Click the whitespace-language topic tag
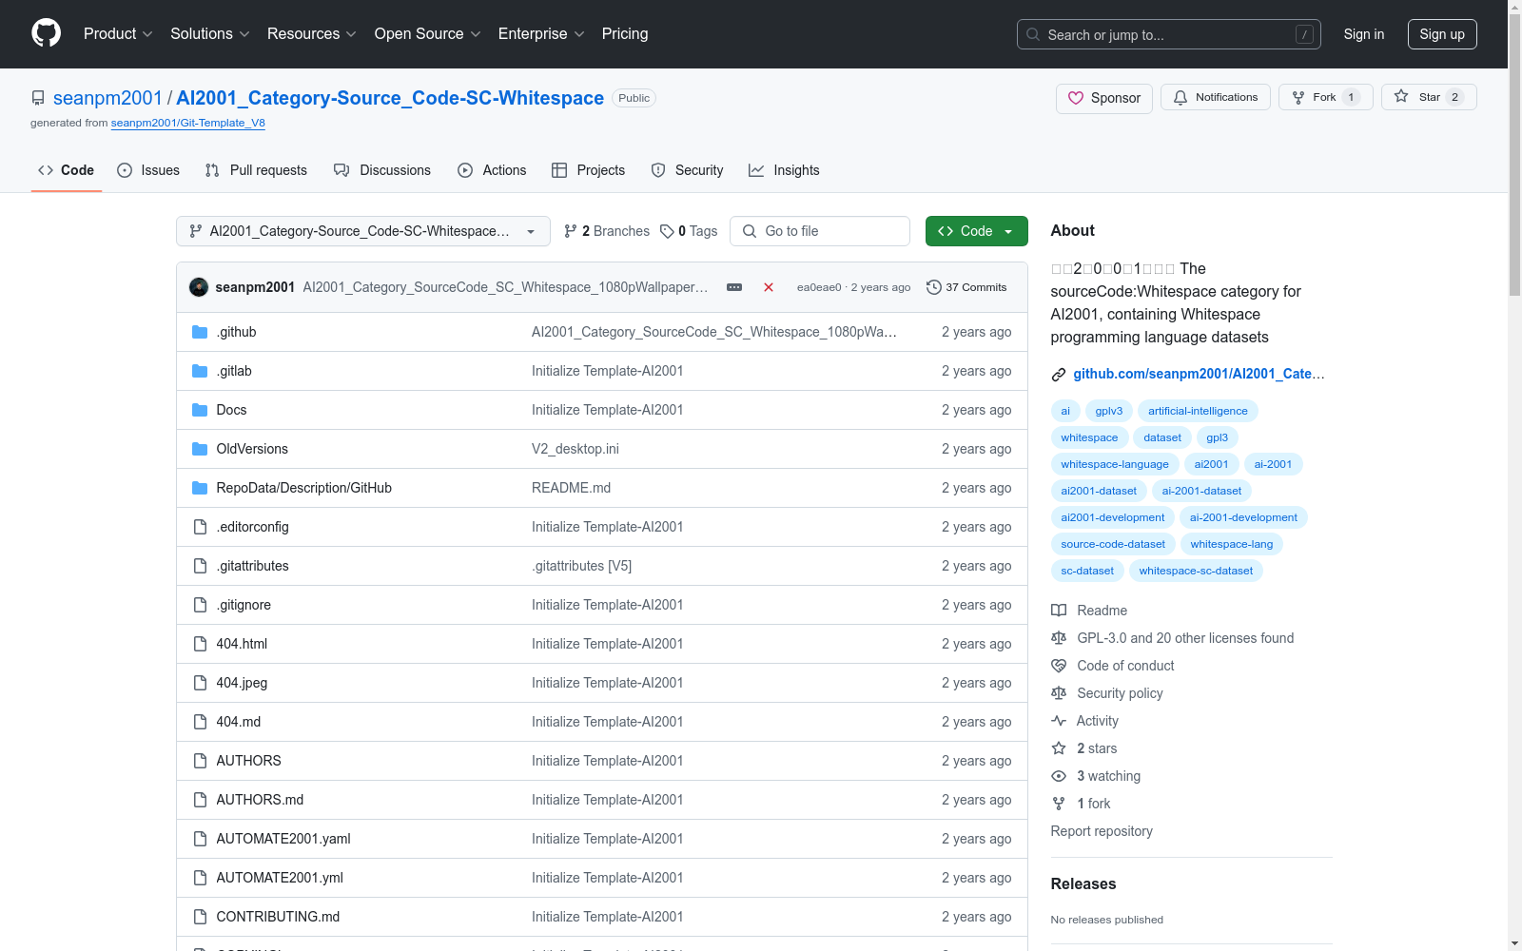The height and width of the screenshot is (951, 1522). 1115,464
